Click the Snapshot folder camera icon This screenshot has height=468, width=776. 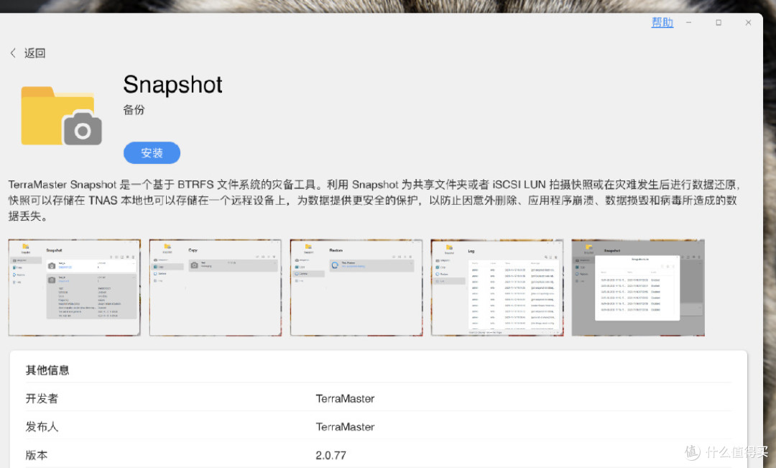(x=62, y=116)
